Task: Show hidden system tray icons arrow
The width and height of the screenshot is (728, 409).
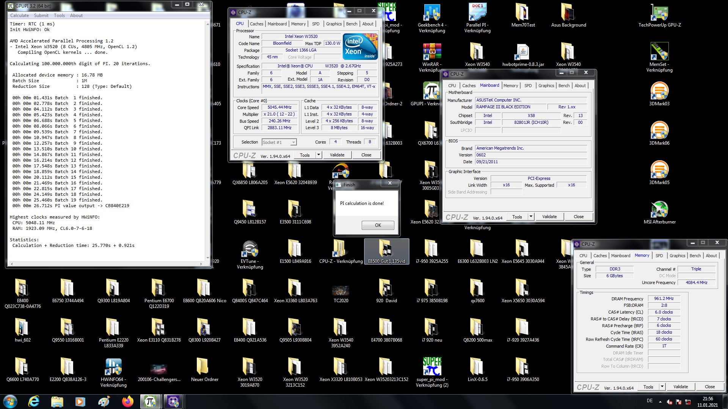Action: click(660, 401)
